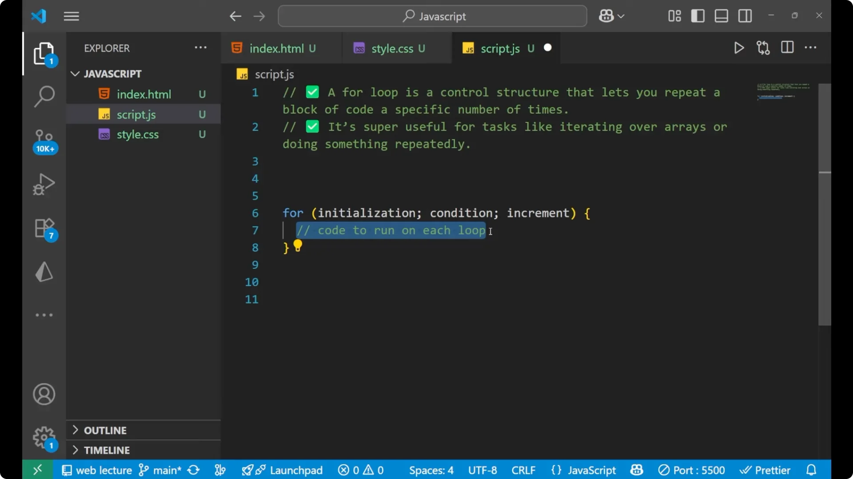Run the script.js file with the play button

click(739, 48)
